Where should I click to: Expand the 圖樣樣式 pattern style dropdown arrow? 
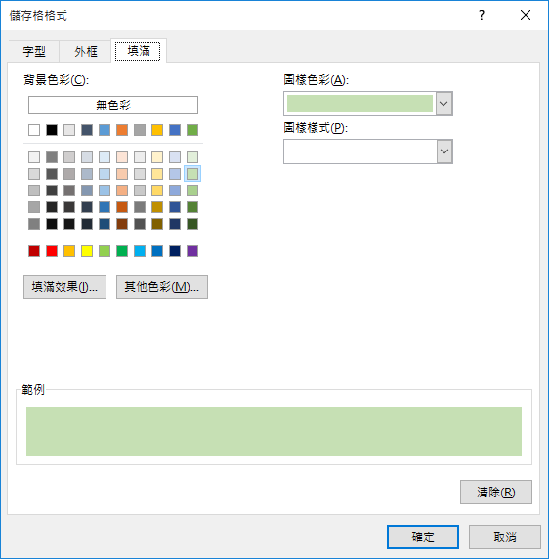coord(444,151)
